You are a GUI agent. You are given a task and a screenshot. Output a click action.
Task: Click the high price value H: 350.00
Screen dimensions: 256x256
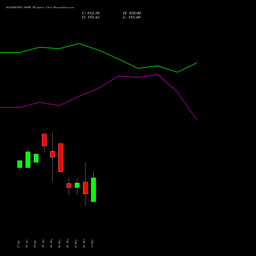click(132, 13)
